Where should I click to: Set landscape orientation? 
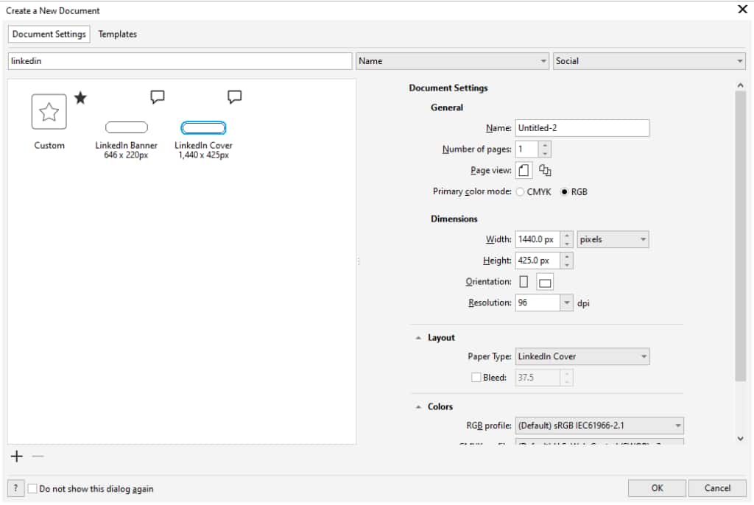point(545,282)
